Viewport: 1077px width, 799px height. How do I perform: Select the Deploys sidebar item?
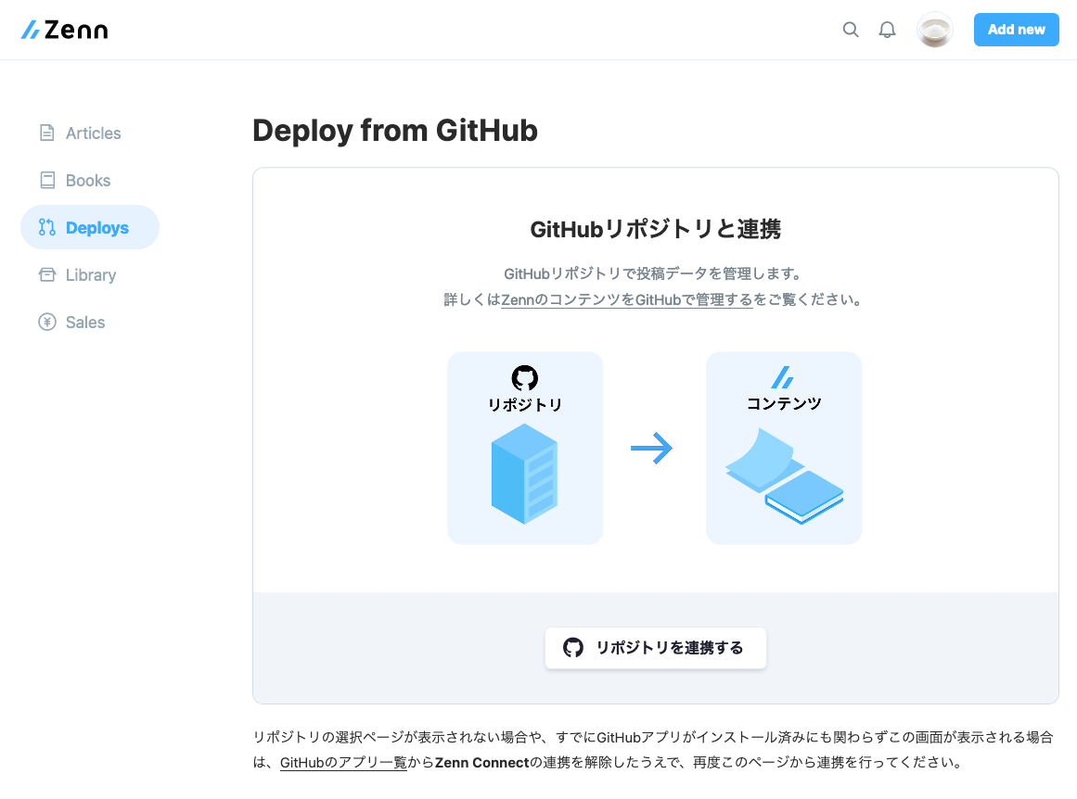(90, 227)
